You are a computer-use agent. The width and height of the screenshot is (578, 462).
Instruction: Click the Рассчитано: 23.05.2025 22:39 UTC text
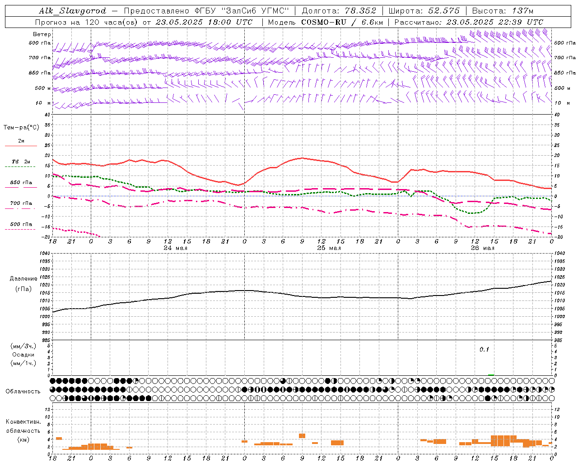click(469, 22)
